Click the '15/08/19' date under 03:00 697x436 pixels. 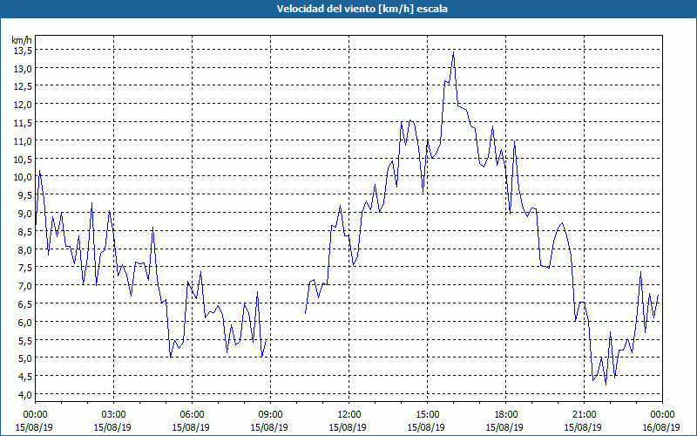pyautogui.click(x=112, y=427)
